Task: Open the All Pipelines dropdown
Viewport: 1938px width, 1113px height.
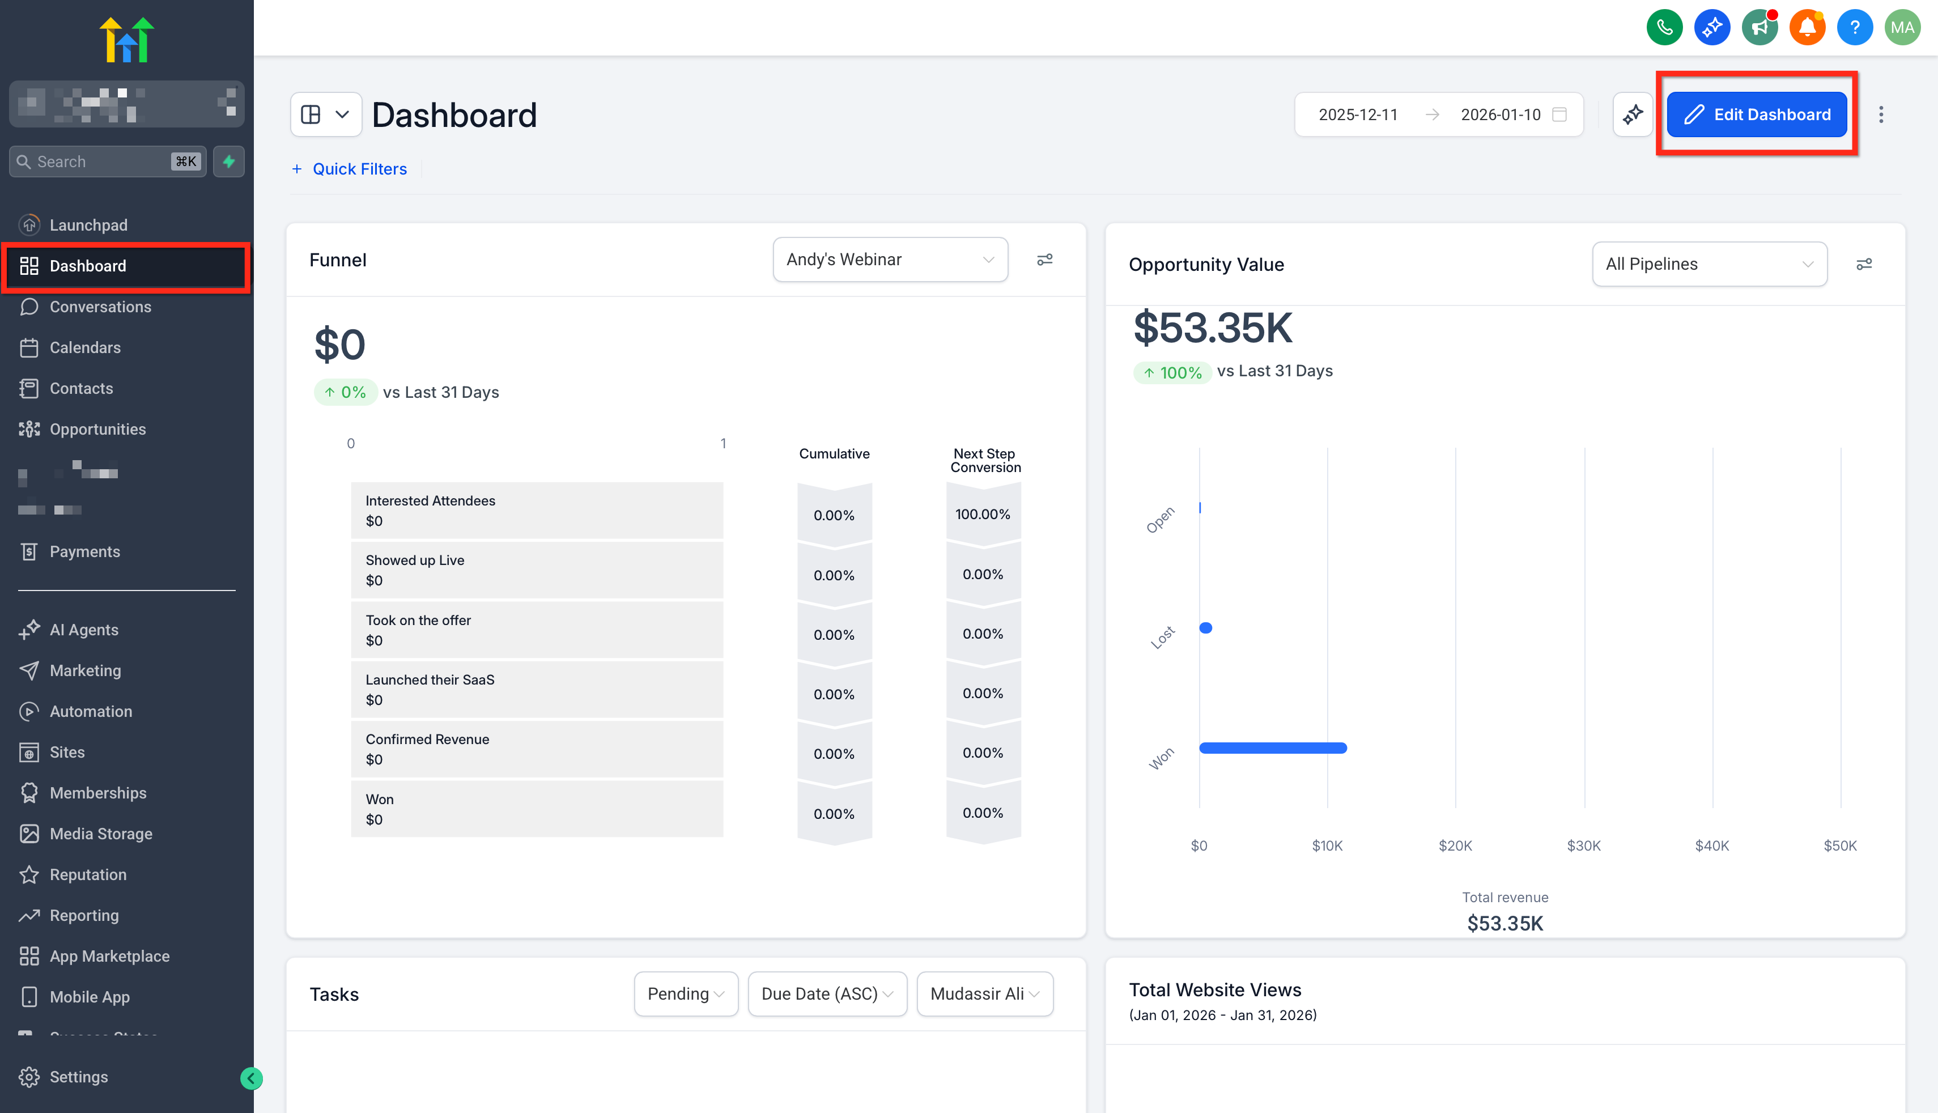Action: [1708, 265]
